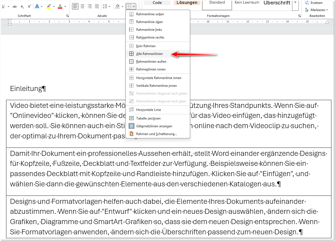
Task: Apply superscript formatting
Action: coord(29,6)
